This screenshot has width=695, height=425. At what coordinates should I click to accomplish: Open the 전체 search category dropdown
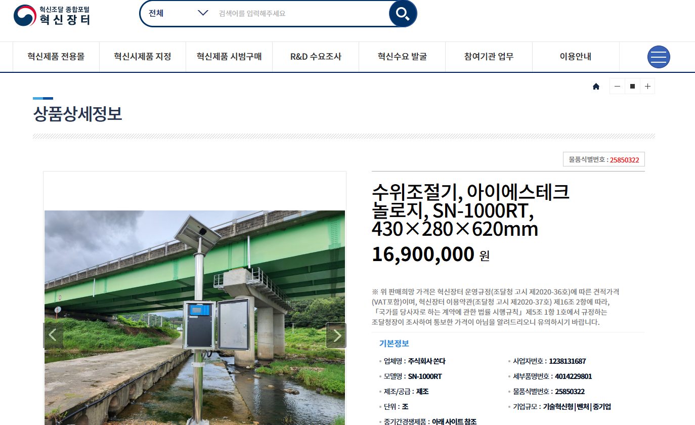tap(178, 13)
